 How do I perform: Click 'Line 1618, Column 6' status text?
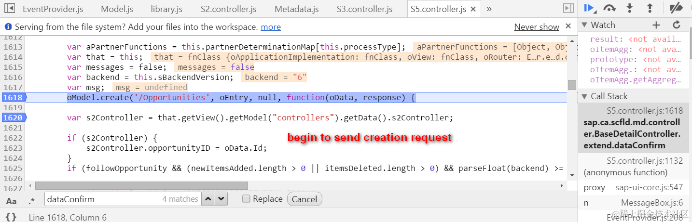coord(68,218)
